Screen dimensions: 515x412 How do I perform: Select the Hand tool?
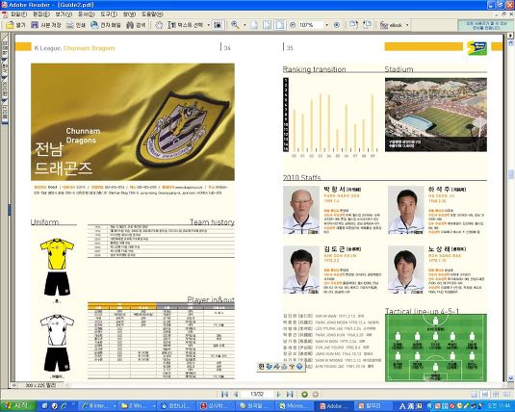(159, 25)
